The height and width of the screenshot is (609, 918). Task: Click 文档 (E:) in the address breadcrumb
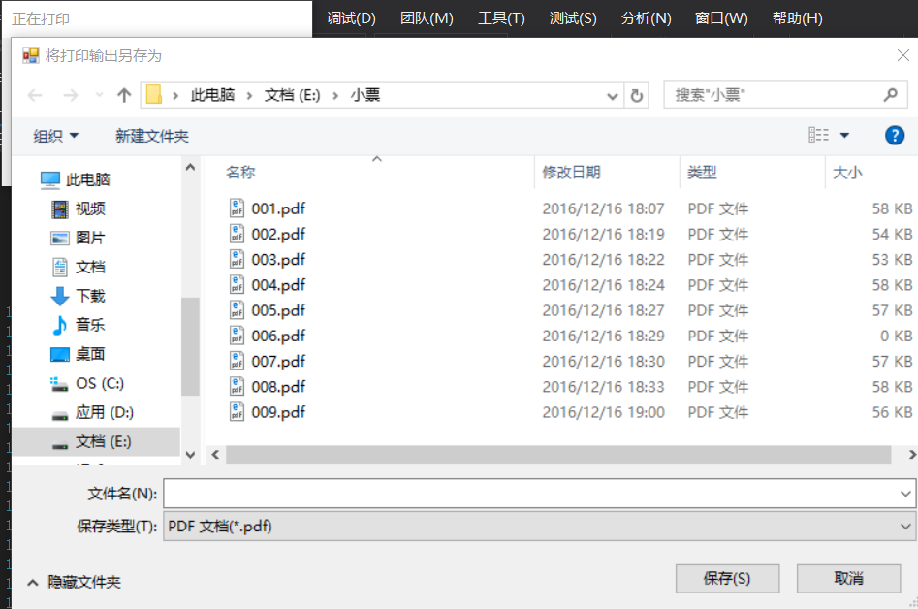tap(292, 95)
